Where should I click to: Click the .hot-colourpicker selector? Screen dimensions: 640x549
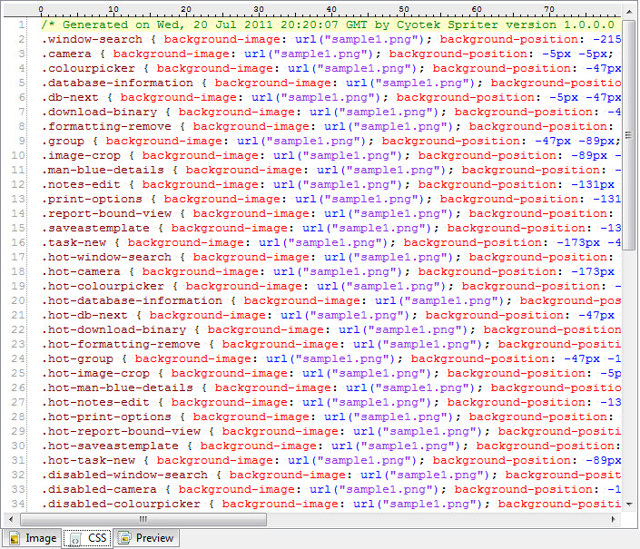click(x=103, y=287)
